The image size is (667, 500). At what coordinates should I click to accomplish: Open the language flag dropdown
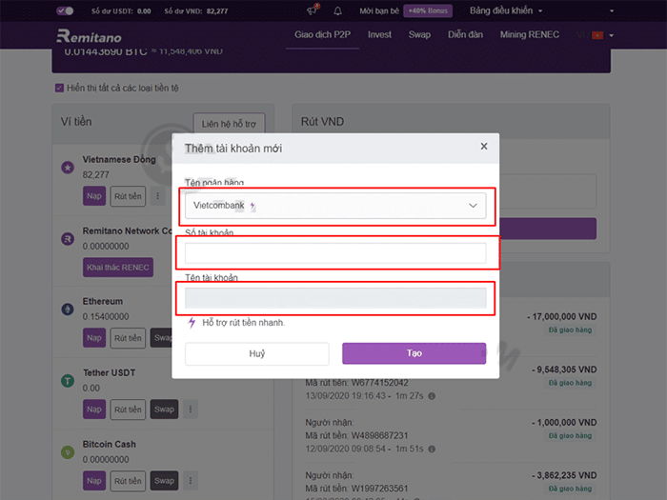tap(596, 35)
